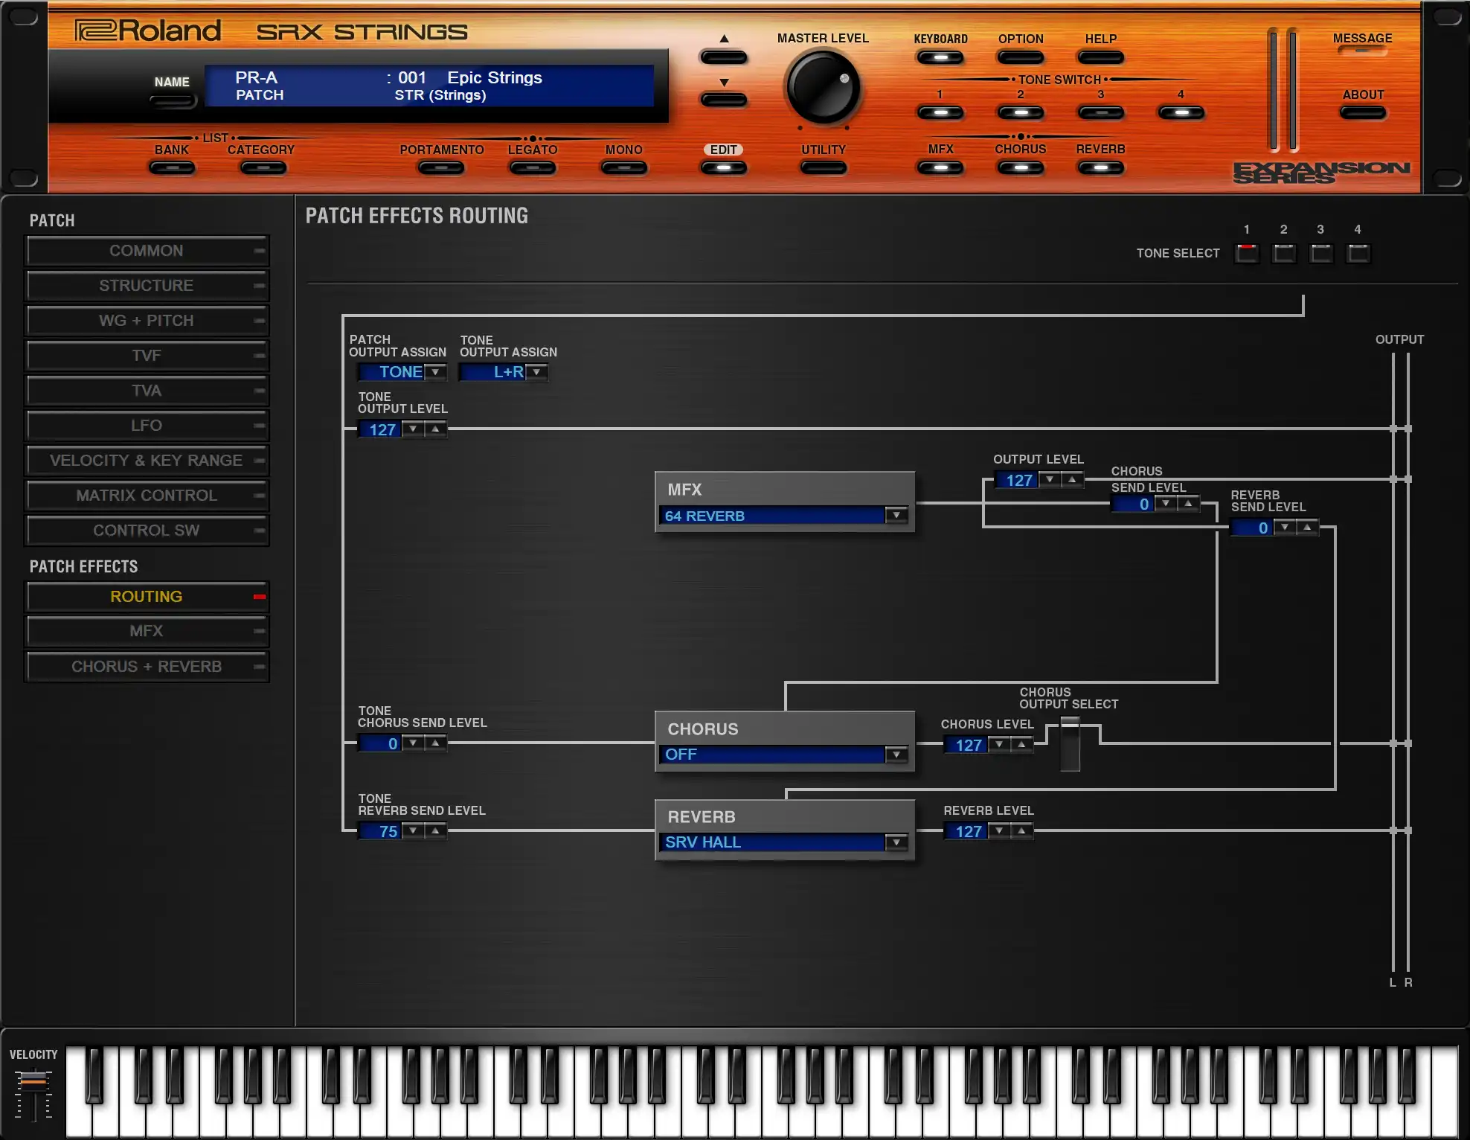Decrease Tone Reverb Send Level down arrow
Image resolution: width=1470 pixels, height=1140 pixels.
coord(413,830)
